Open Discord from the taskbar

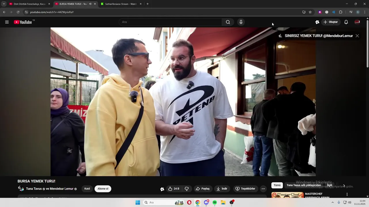[x=206, y=203]
